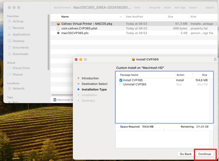219x161 pixels.
Task: Click the Network globe icon in sidebar
Action: coord(9,89)
